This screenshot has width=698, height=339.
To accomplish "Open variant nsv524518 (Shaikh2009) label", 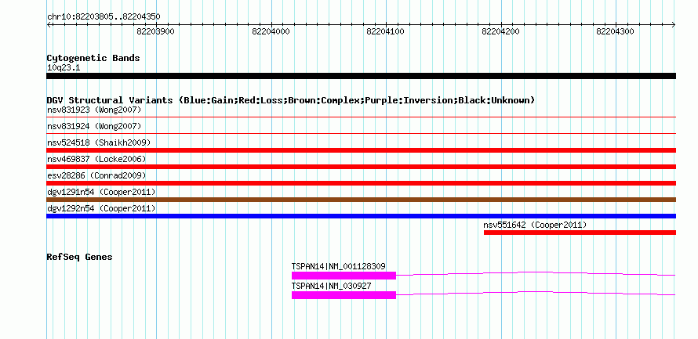I will pos(99,142).
